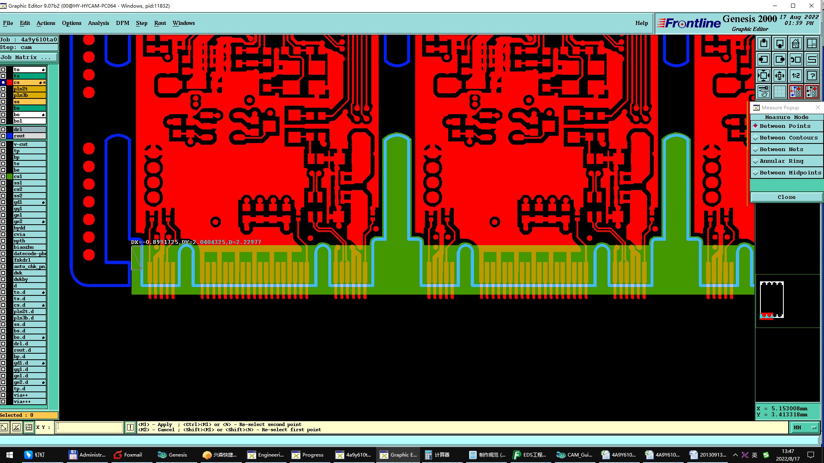Screen dimensions: 824x463
Task: Open Genesis from the Windows taskbar
Action: [173, 455]
